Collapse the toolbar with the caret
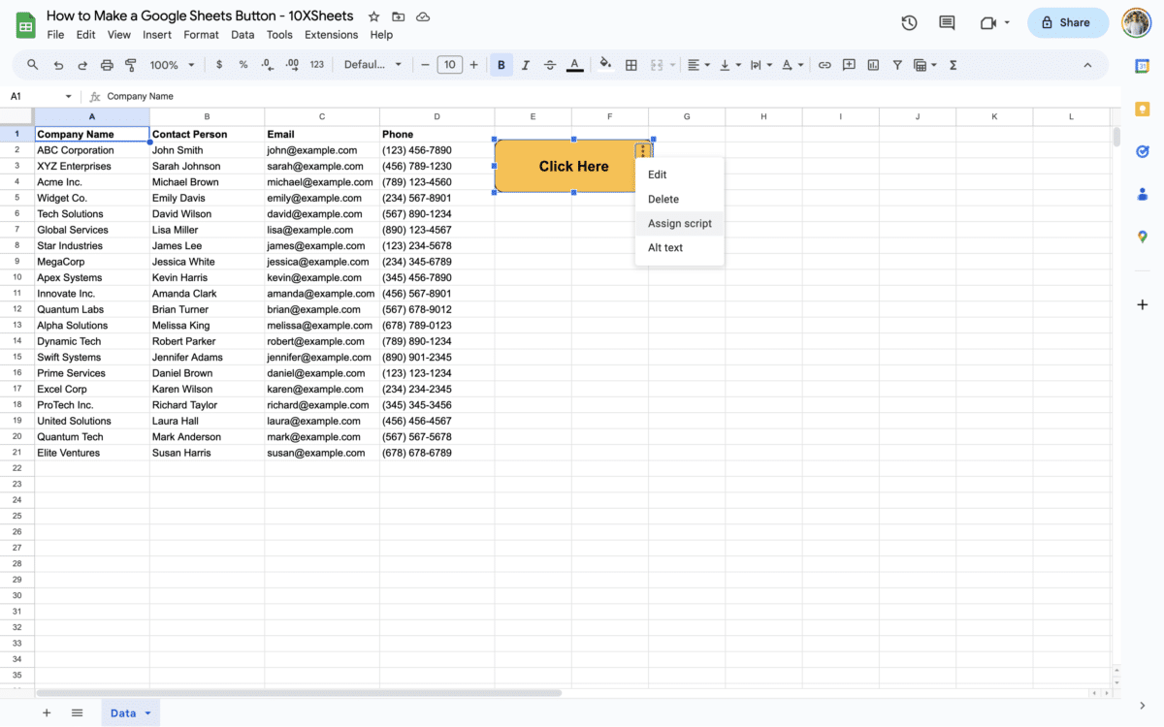 coord(1087,64)
